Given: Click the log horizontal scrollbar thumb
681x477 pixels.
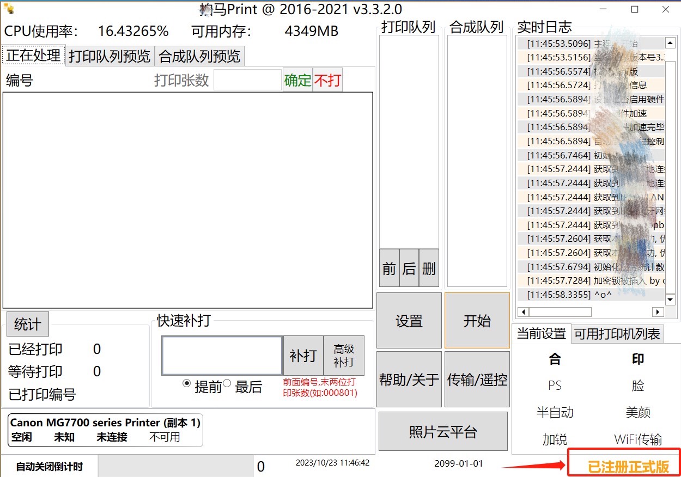Looking at the screenshot, I should point(560,312).
